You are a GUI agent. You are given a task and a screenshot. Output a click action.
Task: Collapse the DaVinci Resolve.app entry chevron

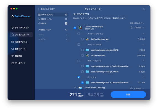click(x=143, y=28)
